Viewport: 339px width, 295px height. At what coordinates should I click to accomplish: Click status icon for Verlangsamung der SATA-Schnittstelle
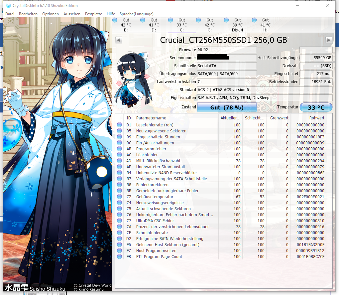119,179
